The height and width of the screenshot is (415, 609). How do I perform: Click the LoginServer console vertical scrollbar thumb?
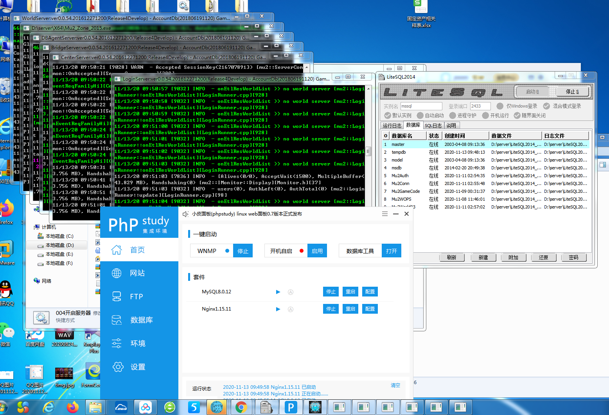pyautogui.click(x=368, y=151)
